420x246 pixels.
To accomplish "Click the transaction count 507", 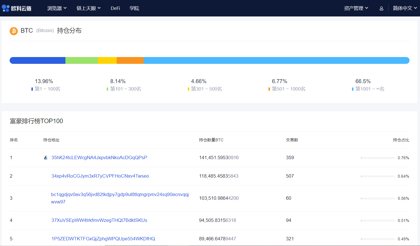I will (x=290, y=176).
